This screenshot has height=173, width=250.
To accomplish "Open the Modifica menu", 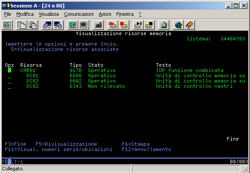I will click(25, 14).
